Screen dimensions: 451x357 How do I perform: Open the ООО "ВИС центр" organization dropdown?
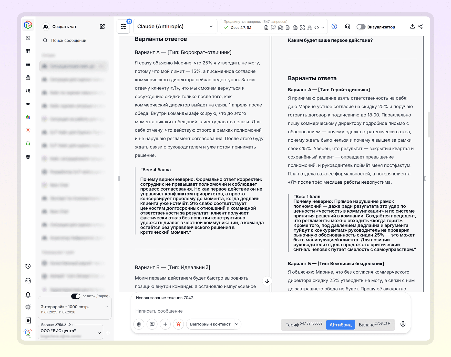pos(71,332)
